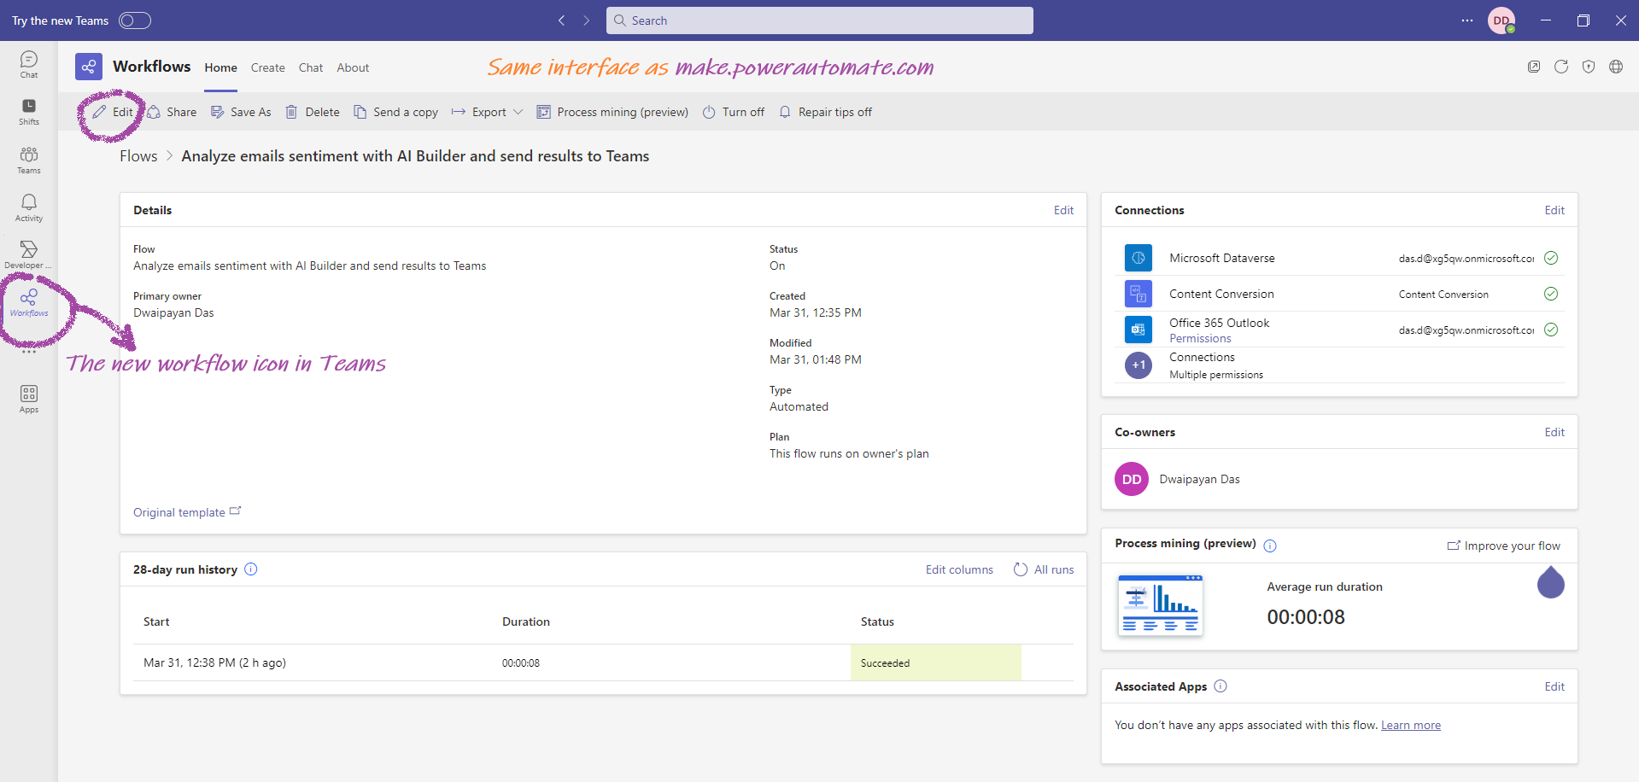Open the DD profile avatar menu
1639x782 pixels.
point(1501,20)
